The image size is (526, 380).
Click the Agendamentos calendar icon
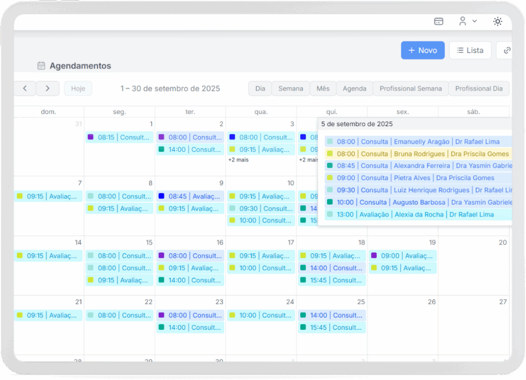coord(42,66)
